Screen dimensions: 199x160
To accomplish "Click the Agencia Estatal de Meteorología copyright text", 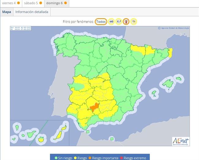I will pos(174,28).
